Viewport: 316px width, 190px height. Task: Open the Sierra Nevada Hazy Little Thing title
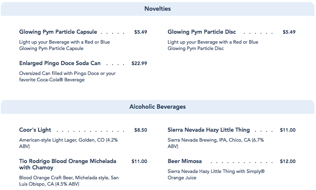(209, 130)
